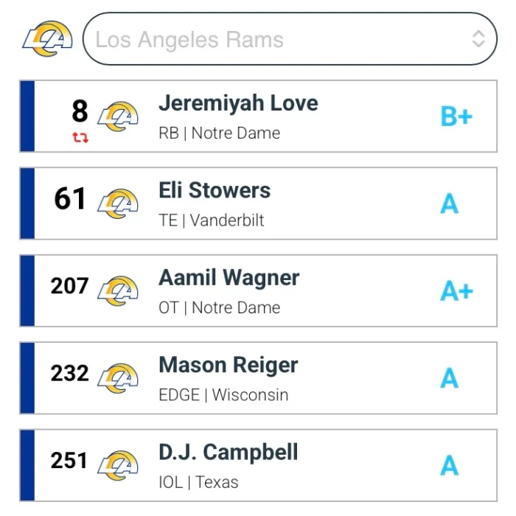516x516 pixels.
Task: Open the D.J. Campbell player name
Action: point(229,452)
